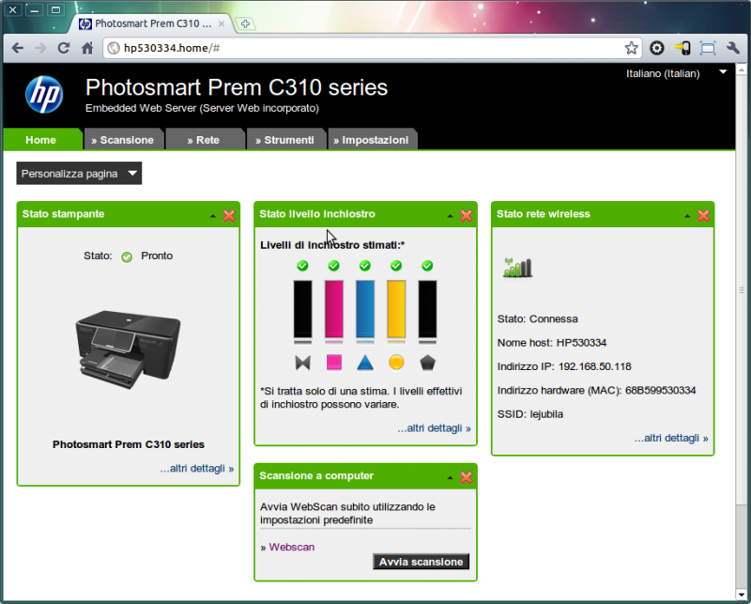Select the Home tab
751x604 pixels.
coord(42,140)
